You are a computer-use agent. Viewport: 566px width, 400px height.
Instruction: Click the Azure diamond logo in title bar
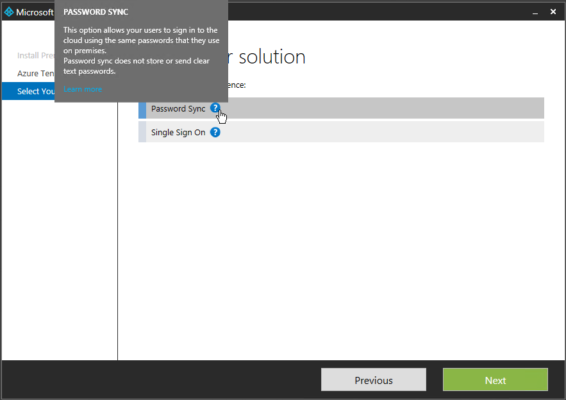[9, 12]
